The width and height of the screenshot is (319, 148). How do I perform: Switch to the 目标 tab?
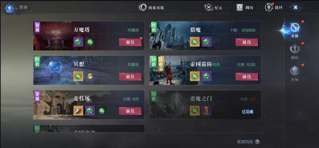click(295, 74)
